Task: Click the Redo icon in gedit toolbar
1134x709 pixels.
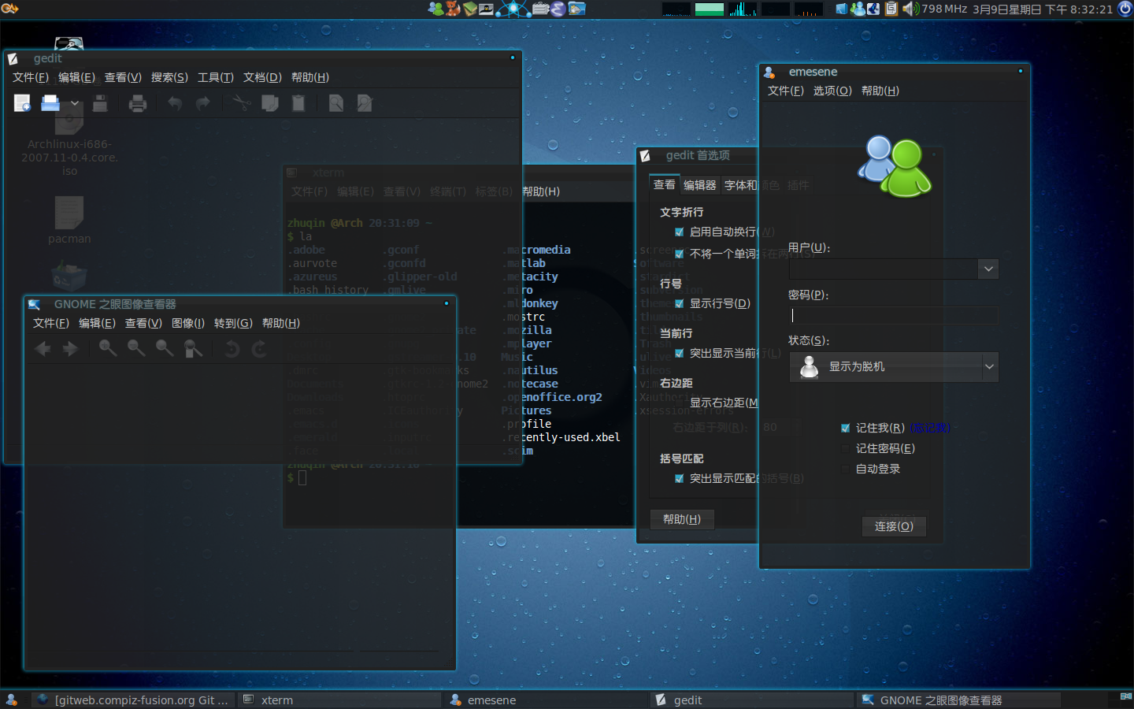Action: [x=203, y=103]
